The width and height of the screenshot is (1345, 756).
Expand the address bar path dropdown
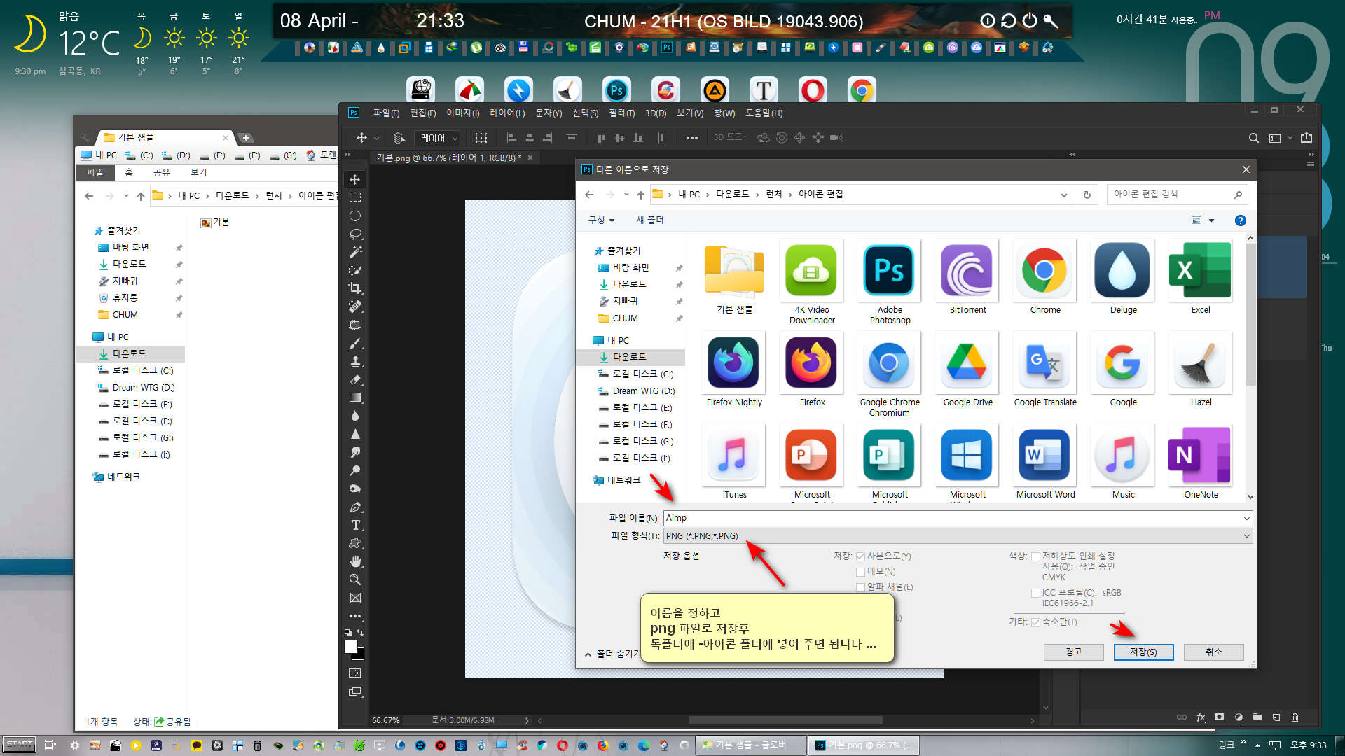[x=1063, y=195]
